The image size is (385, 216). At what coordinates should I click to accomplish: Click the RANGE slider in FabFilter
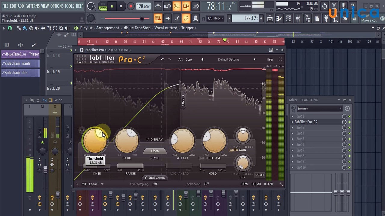130,166
